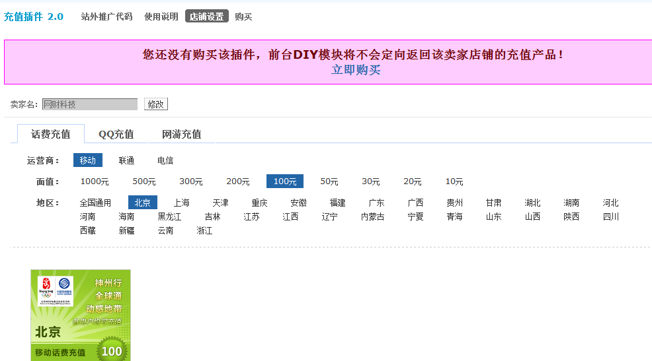
Task: Select 云南 region
Action: pos(165,230)
